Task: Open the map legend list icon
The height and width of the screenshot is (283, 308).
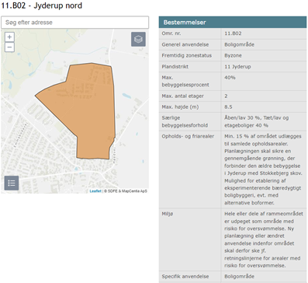Action: (12, 183)
